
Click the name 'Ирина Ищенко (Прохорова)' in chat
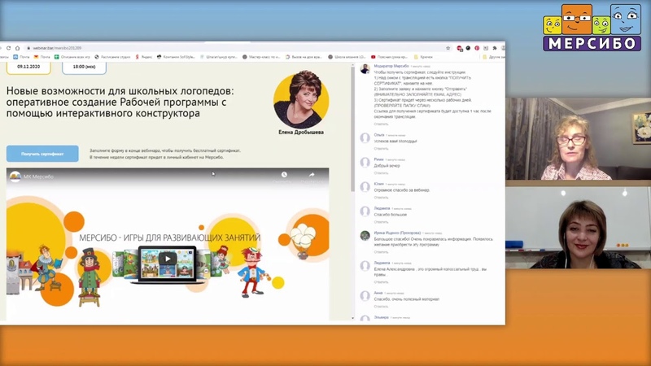(x=397, y=233)
